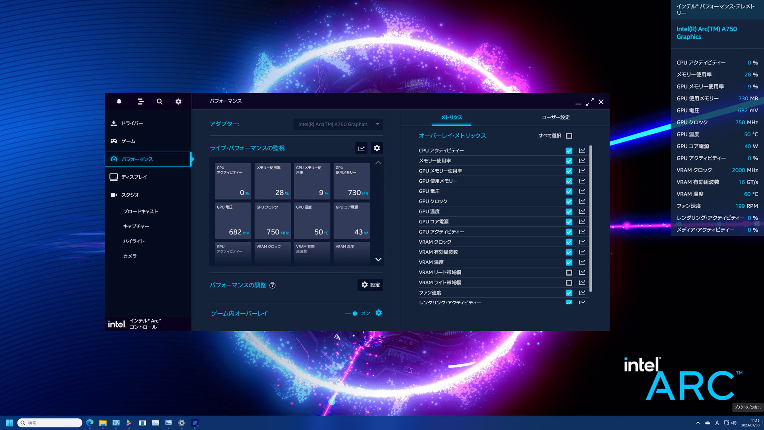Open ハイライト submenu item
This screenshot has height=430, width=764.
134,241
